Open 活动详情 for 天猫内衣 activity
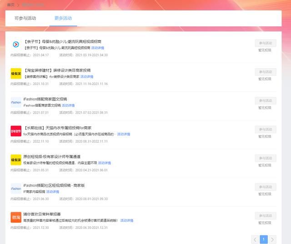The width and height of the screenshot is (291, 244). (x=124, y=134)
